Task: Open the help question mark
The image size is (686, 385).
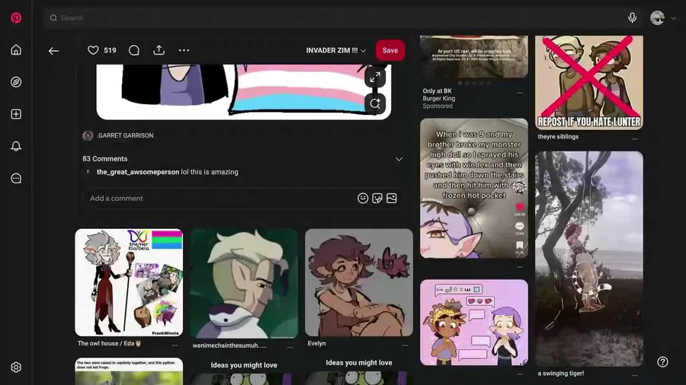Action: [662, 362]
